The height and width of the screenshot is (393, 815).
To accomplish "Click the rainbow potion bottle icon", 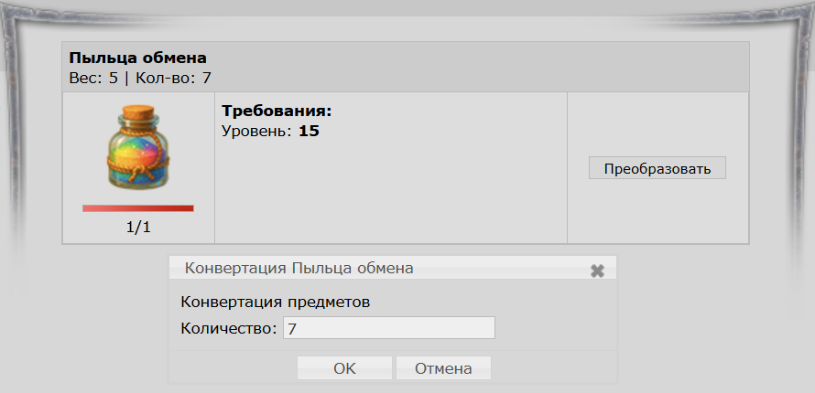I will [138, 151].
